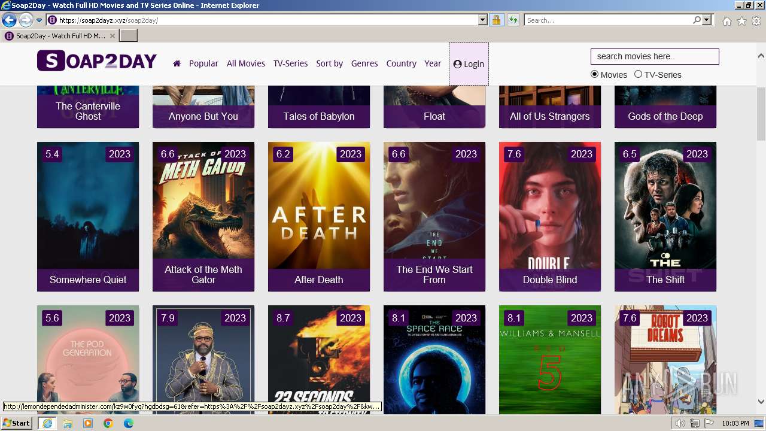Go back using the browser Back arrow

9,20
